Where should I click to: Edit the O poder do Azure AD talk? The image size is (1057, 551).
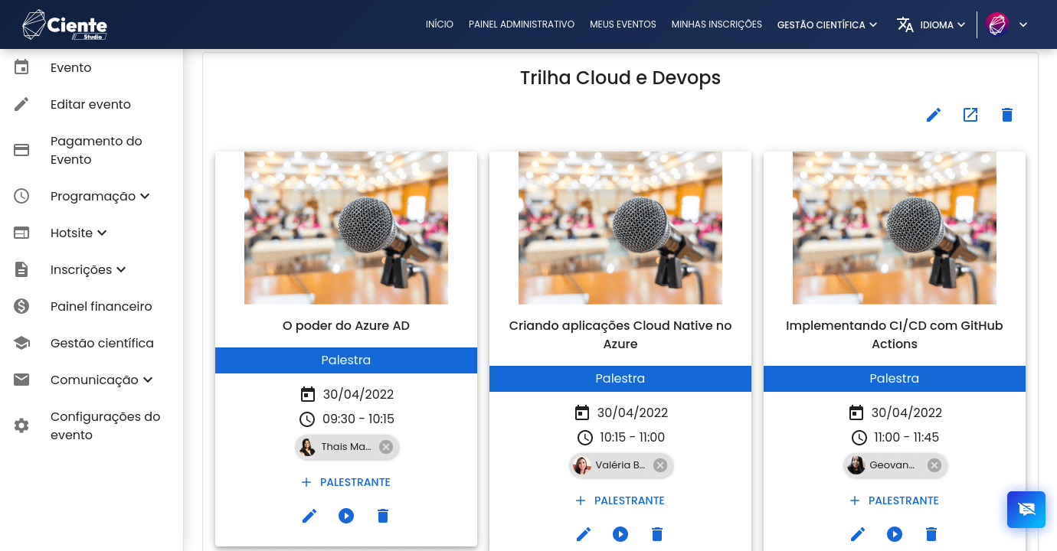click(309, 516)
